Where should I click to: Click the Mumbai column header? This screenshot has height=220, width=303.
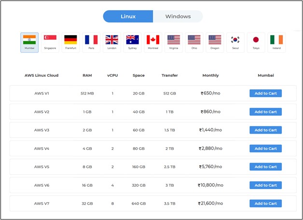tap(266, 75)
